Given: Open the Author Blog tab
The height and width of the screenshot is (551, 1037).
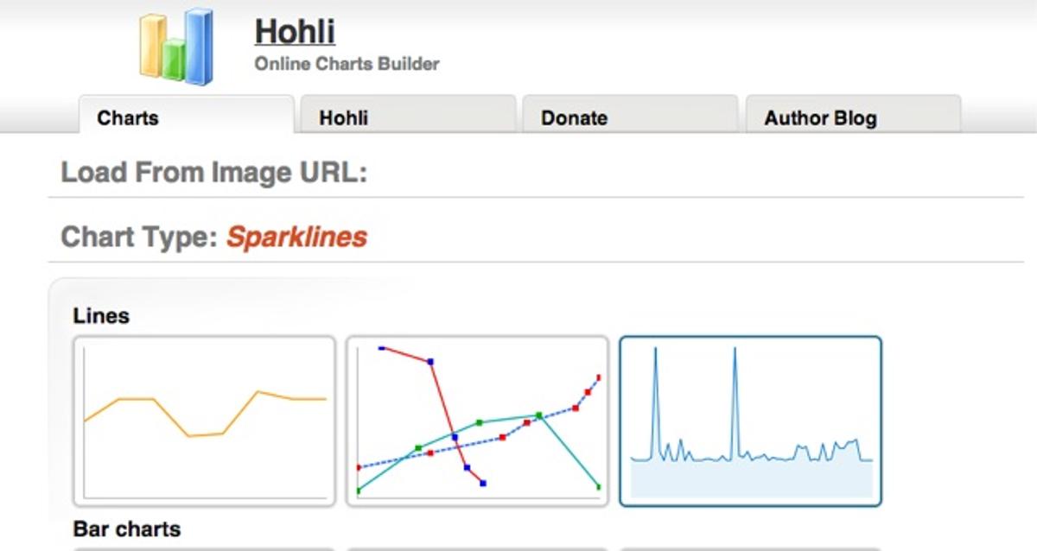Looking at the screenshot, I should 820,118.
